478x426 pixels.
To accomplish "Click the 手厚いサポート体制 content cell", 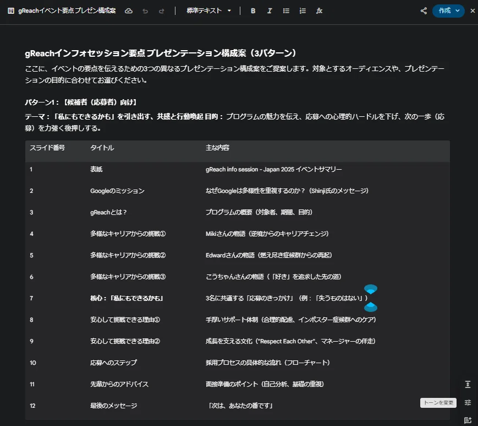I will (x=291, y=320).
